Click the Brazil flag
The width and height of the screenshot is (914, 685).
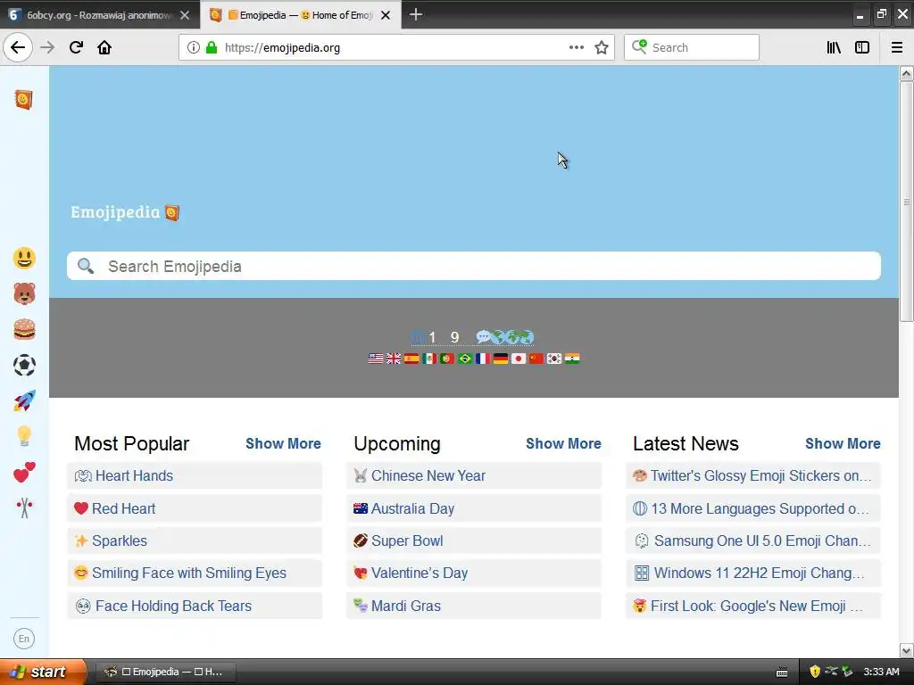[x=465, y=359]
